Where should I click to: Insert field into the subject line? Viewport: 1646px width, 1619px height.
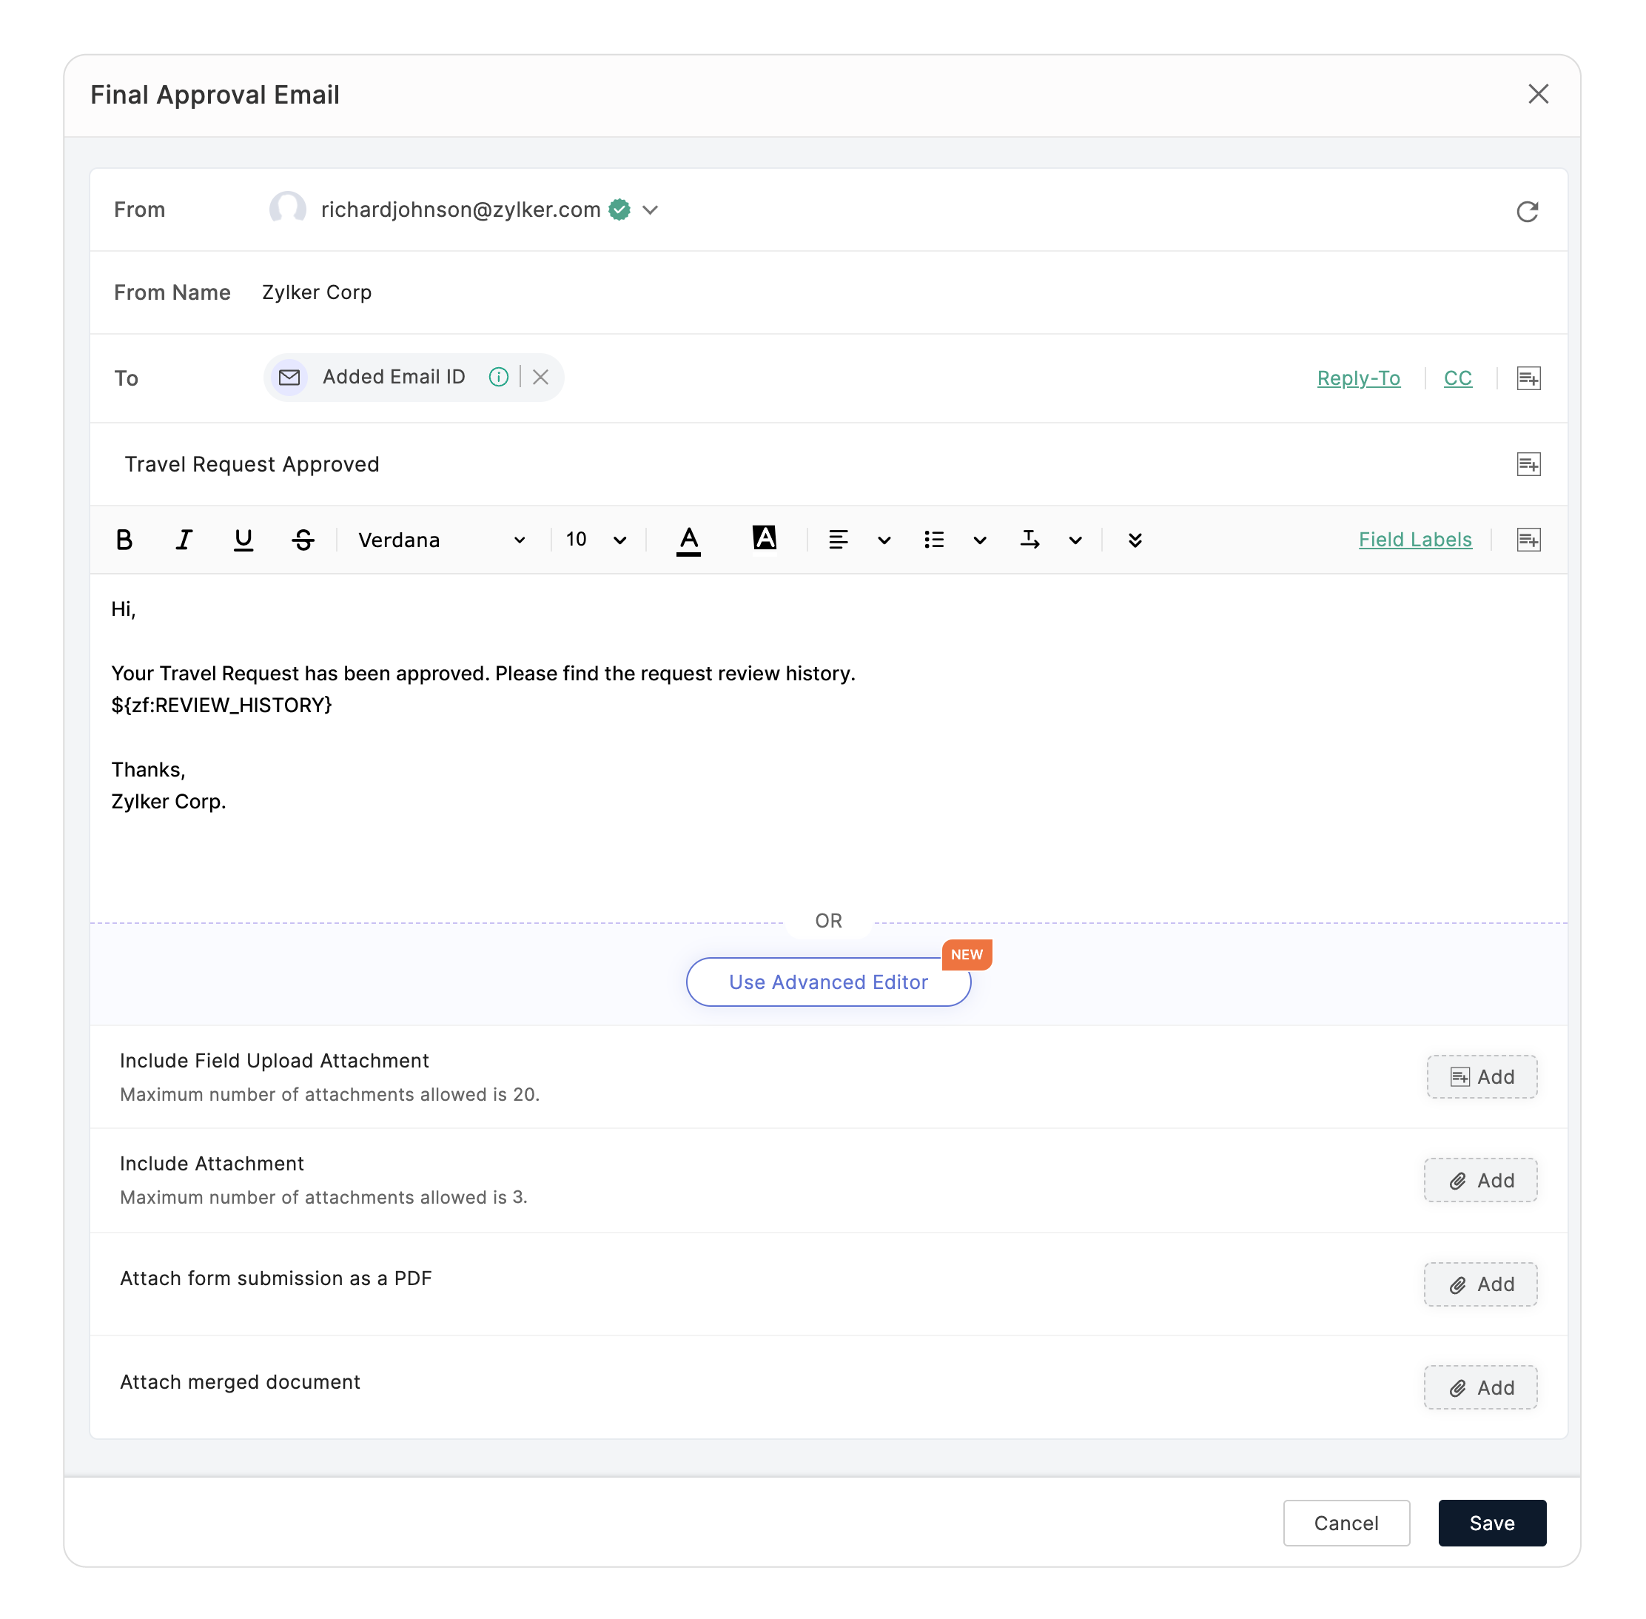1528,464
